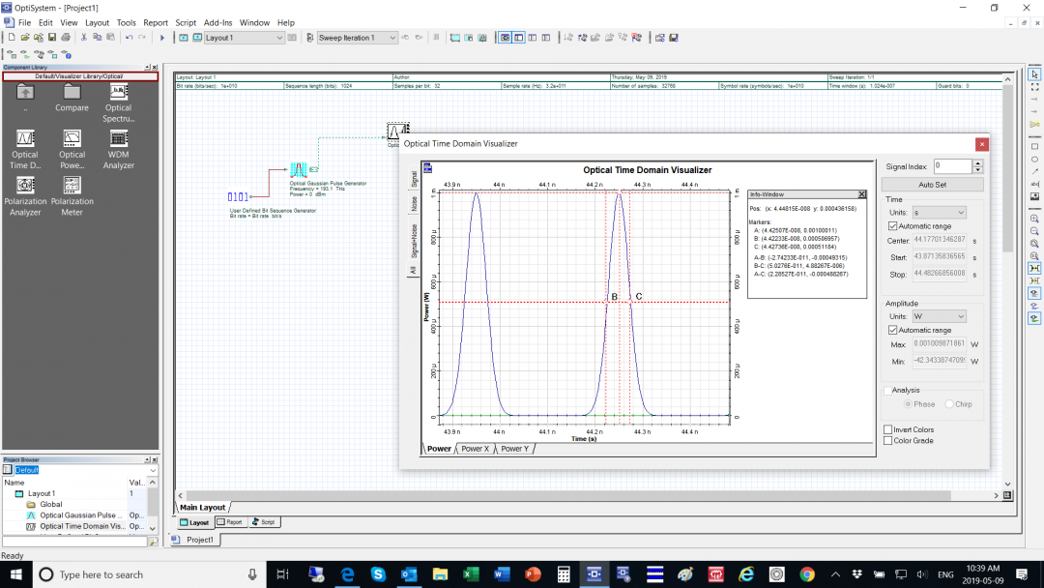Close the Info-Window panel
This screenshot has width=1044, height=588.
[862, 194]
